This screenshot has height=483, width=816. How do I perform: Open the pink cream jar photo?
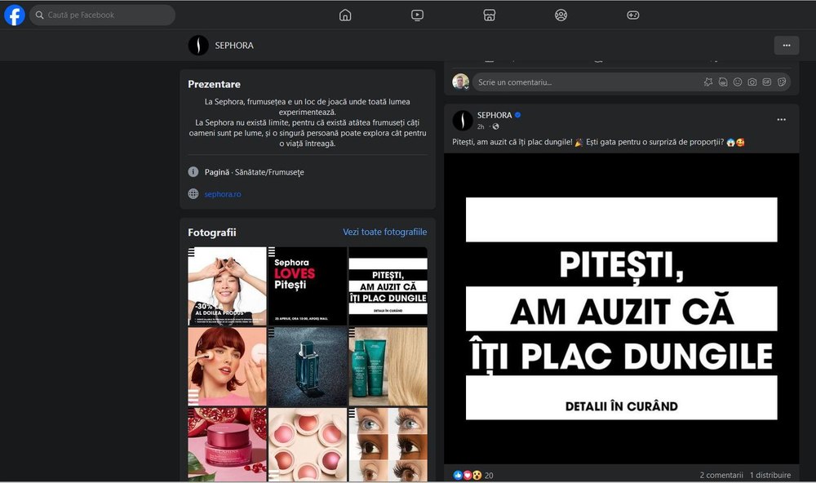tap(227, 444)
